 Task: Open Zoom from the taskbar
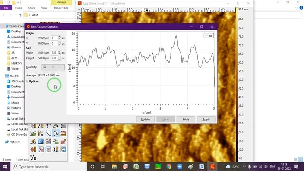[x=180, y=167]
